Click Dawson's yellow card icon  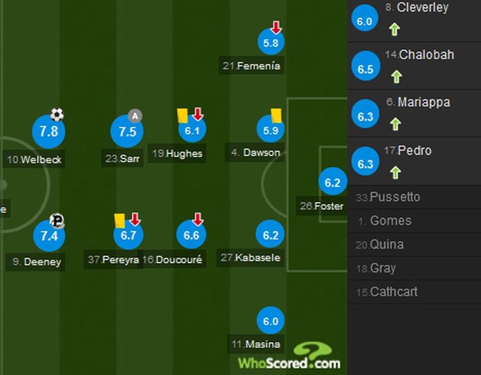[x=276, y=115]
